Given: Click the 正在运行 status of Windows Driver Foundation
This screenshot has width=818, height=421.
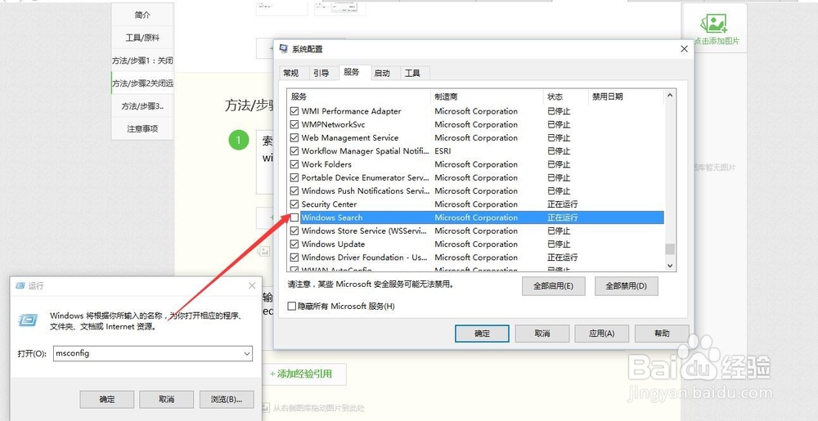Looking at the screenshot, I should coord(563,258).
